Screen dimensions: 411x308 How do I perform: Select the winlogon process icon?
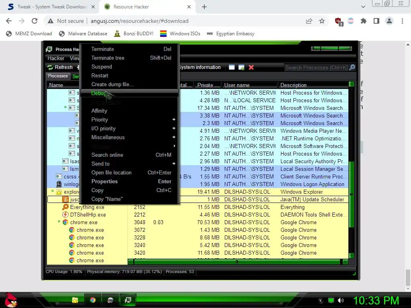(x=59, y=184)
